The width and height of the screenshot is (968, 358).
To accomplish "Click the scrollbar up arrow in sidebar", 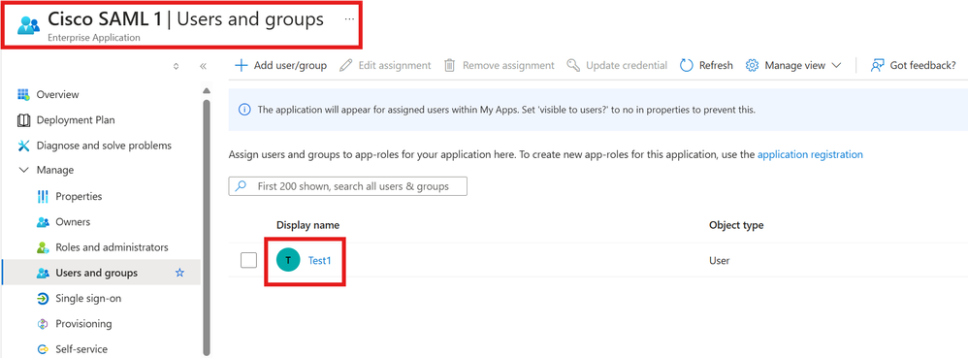I will [207, 92].
